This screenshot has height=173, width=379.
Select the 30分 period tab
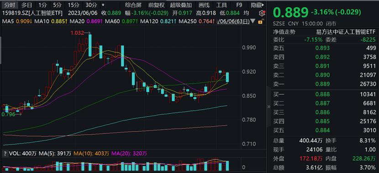[x=92, y=5]
